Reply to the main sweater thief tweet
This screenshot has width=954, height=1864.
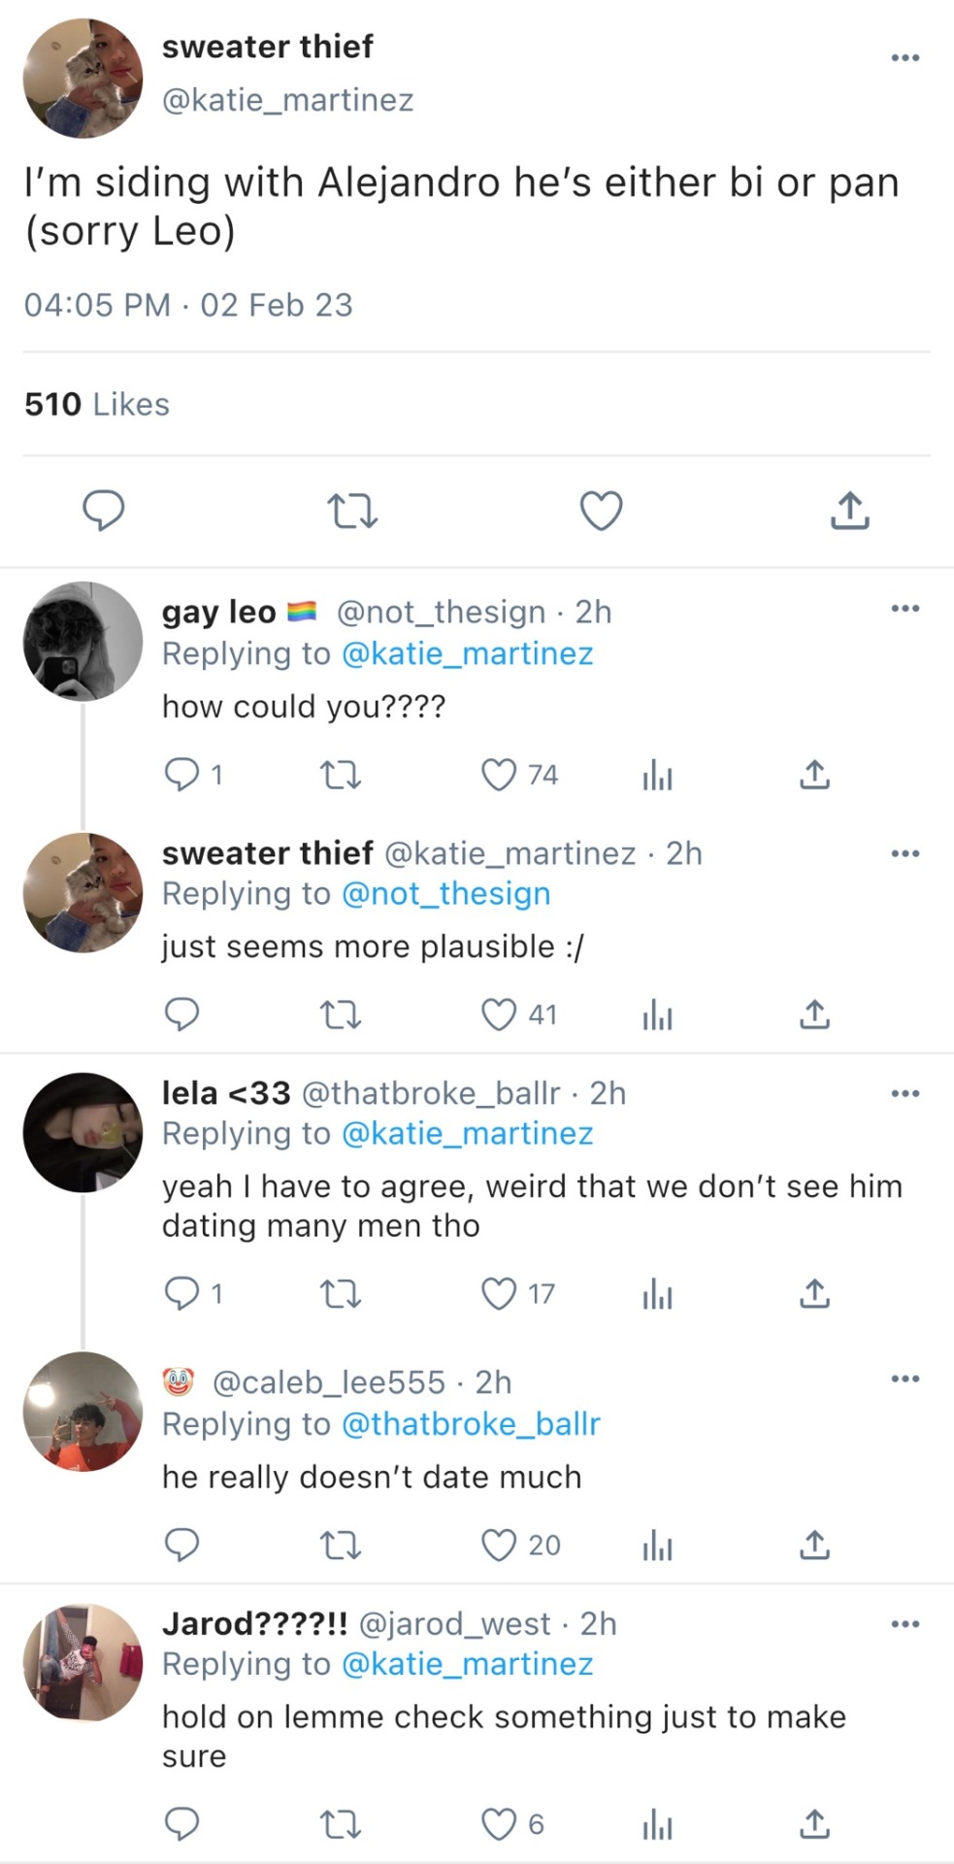tap(103, 511)
